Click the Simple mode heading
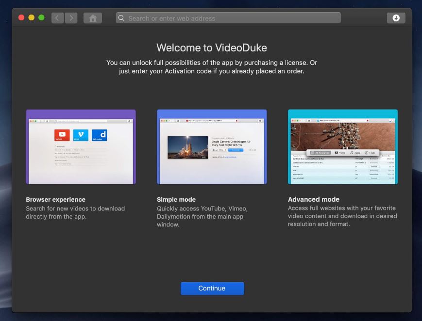422x321 pixels. (x=176, y=199)
